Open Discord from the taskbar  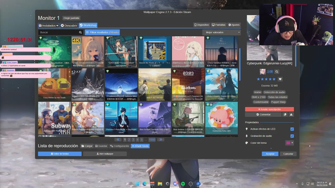pos(175,184)
